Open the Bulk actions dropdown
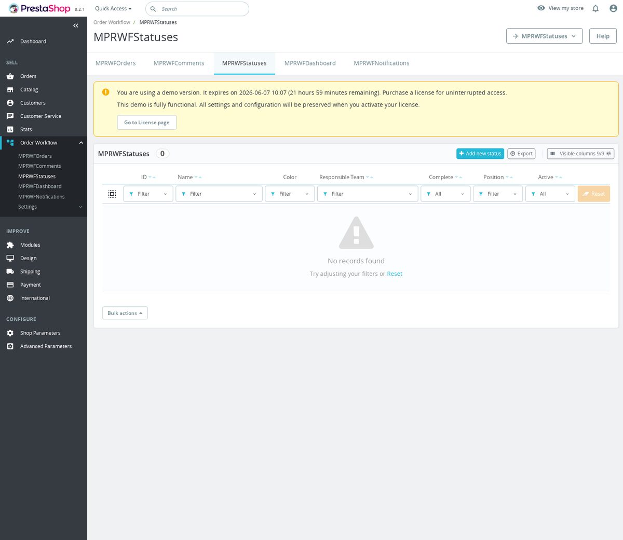Viewport: 623px width, 540px height. click(125, 313)
